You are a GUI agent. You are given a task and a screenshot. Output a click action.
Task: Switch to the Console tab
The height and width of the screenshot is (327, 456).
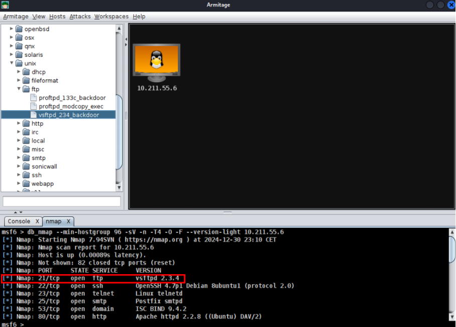click(19, 221)
